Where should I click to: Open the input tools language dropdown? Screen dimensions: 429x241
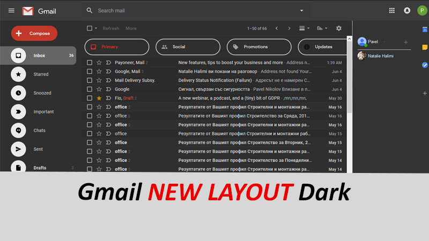(x=322, y=28)
